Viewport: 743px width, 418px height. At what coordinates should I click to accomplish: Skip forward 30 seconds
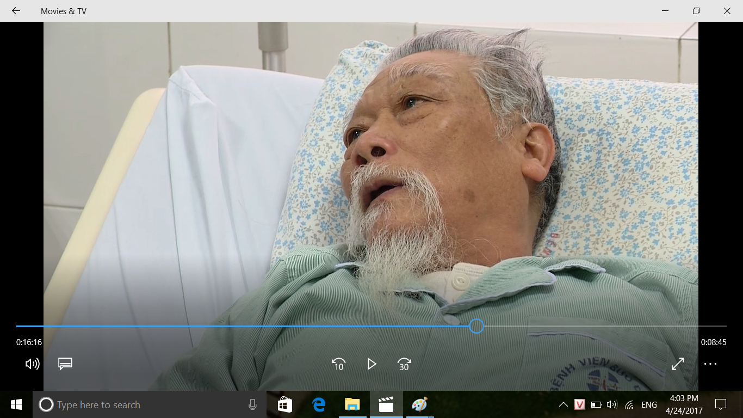pos(404,364)
